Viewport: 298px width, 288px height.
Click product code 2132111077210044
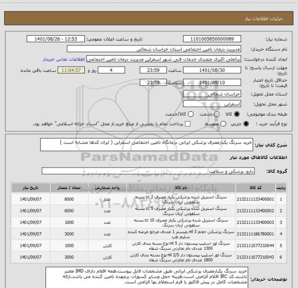pyautogui.click(x=255, y=246)
